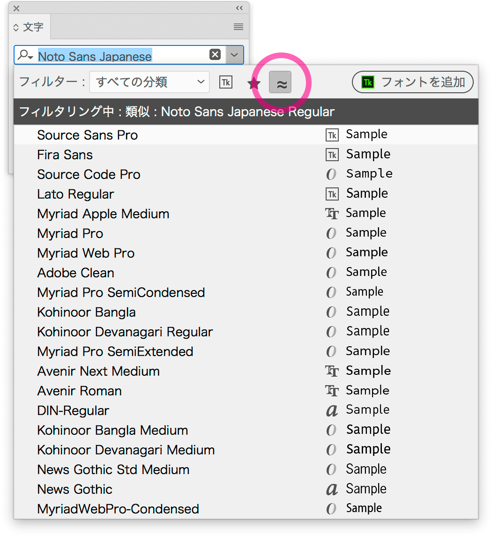Select Kohinoor Bangla font
492x536 pixels.
click(246, 312)
